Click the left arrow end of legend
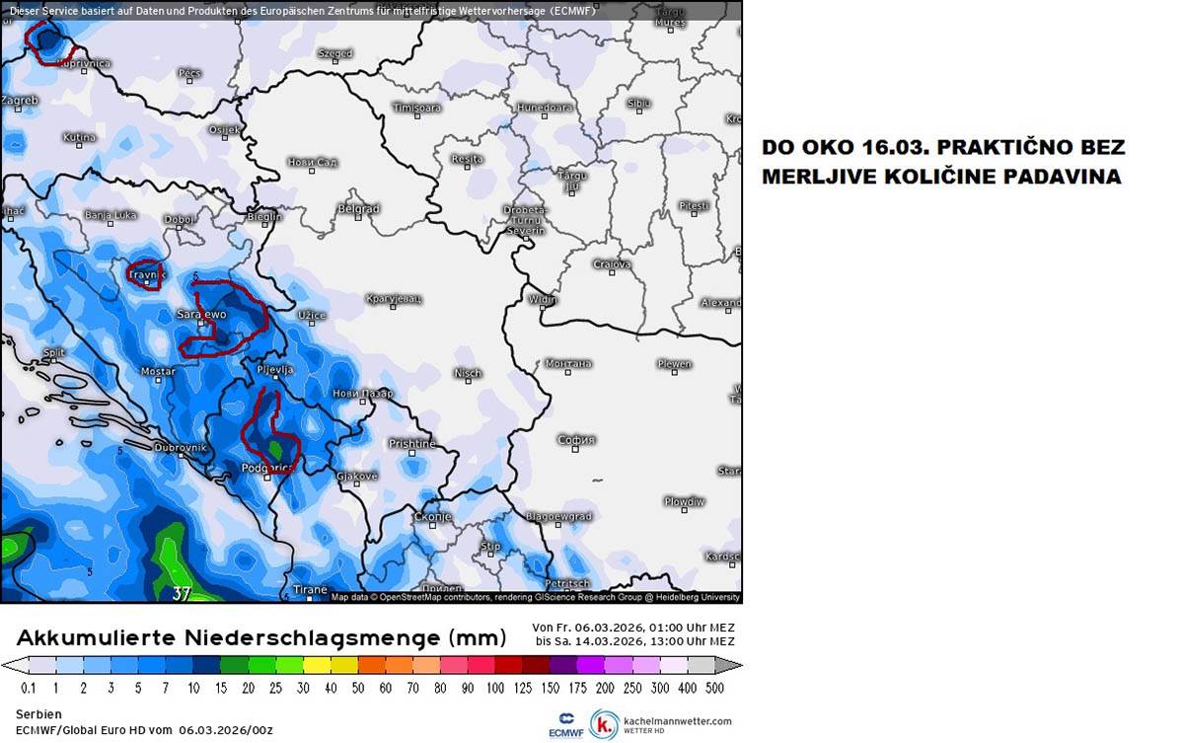Screen dimensions: 1184x743 coord(9,665)
